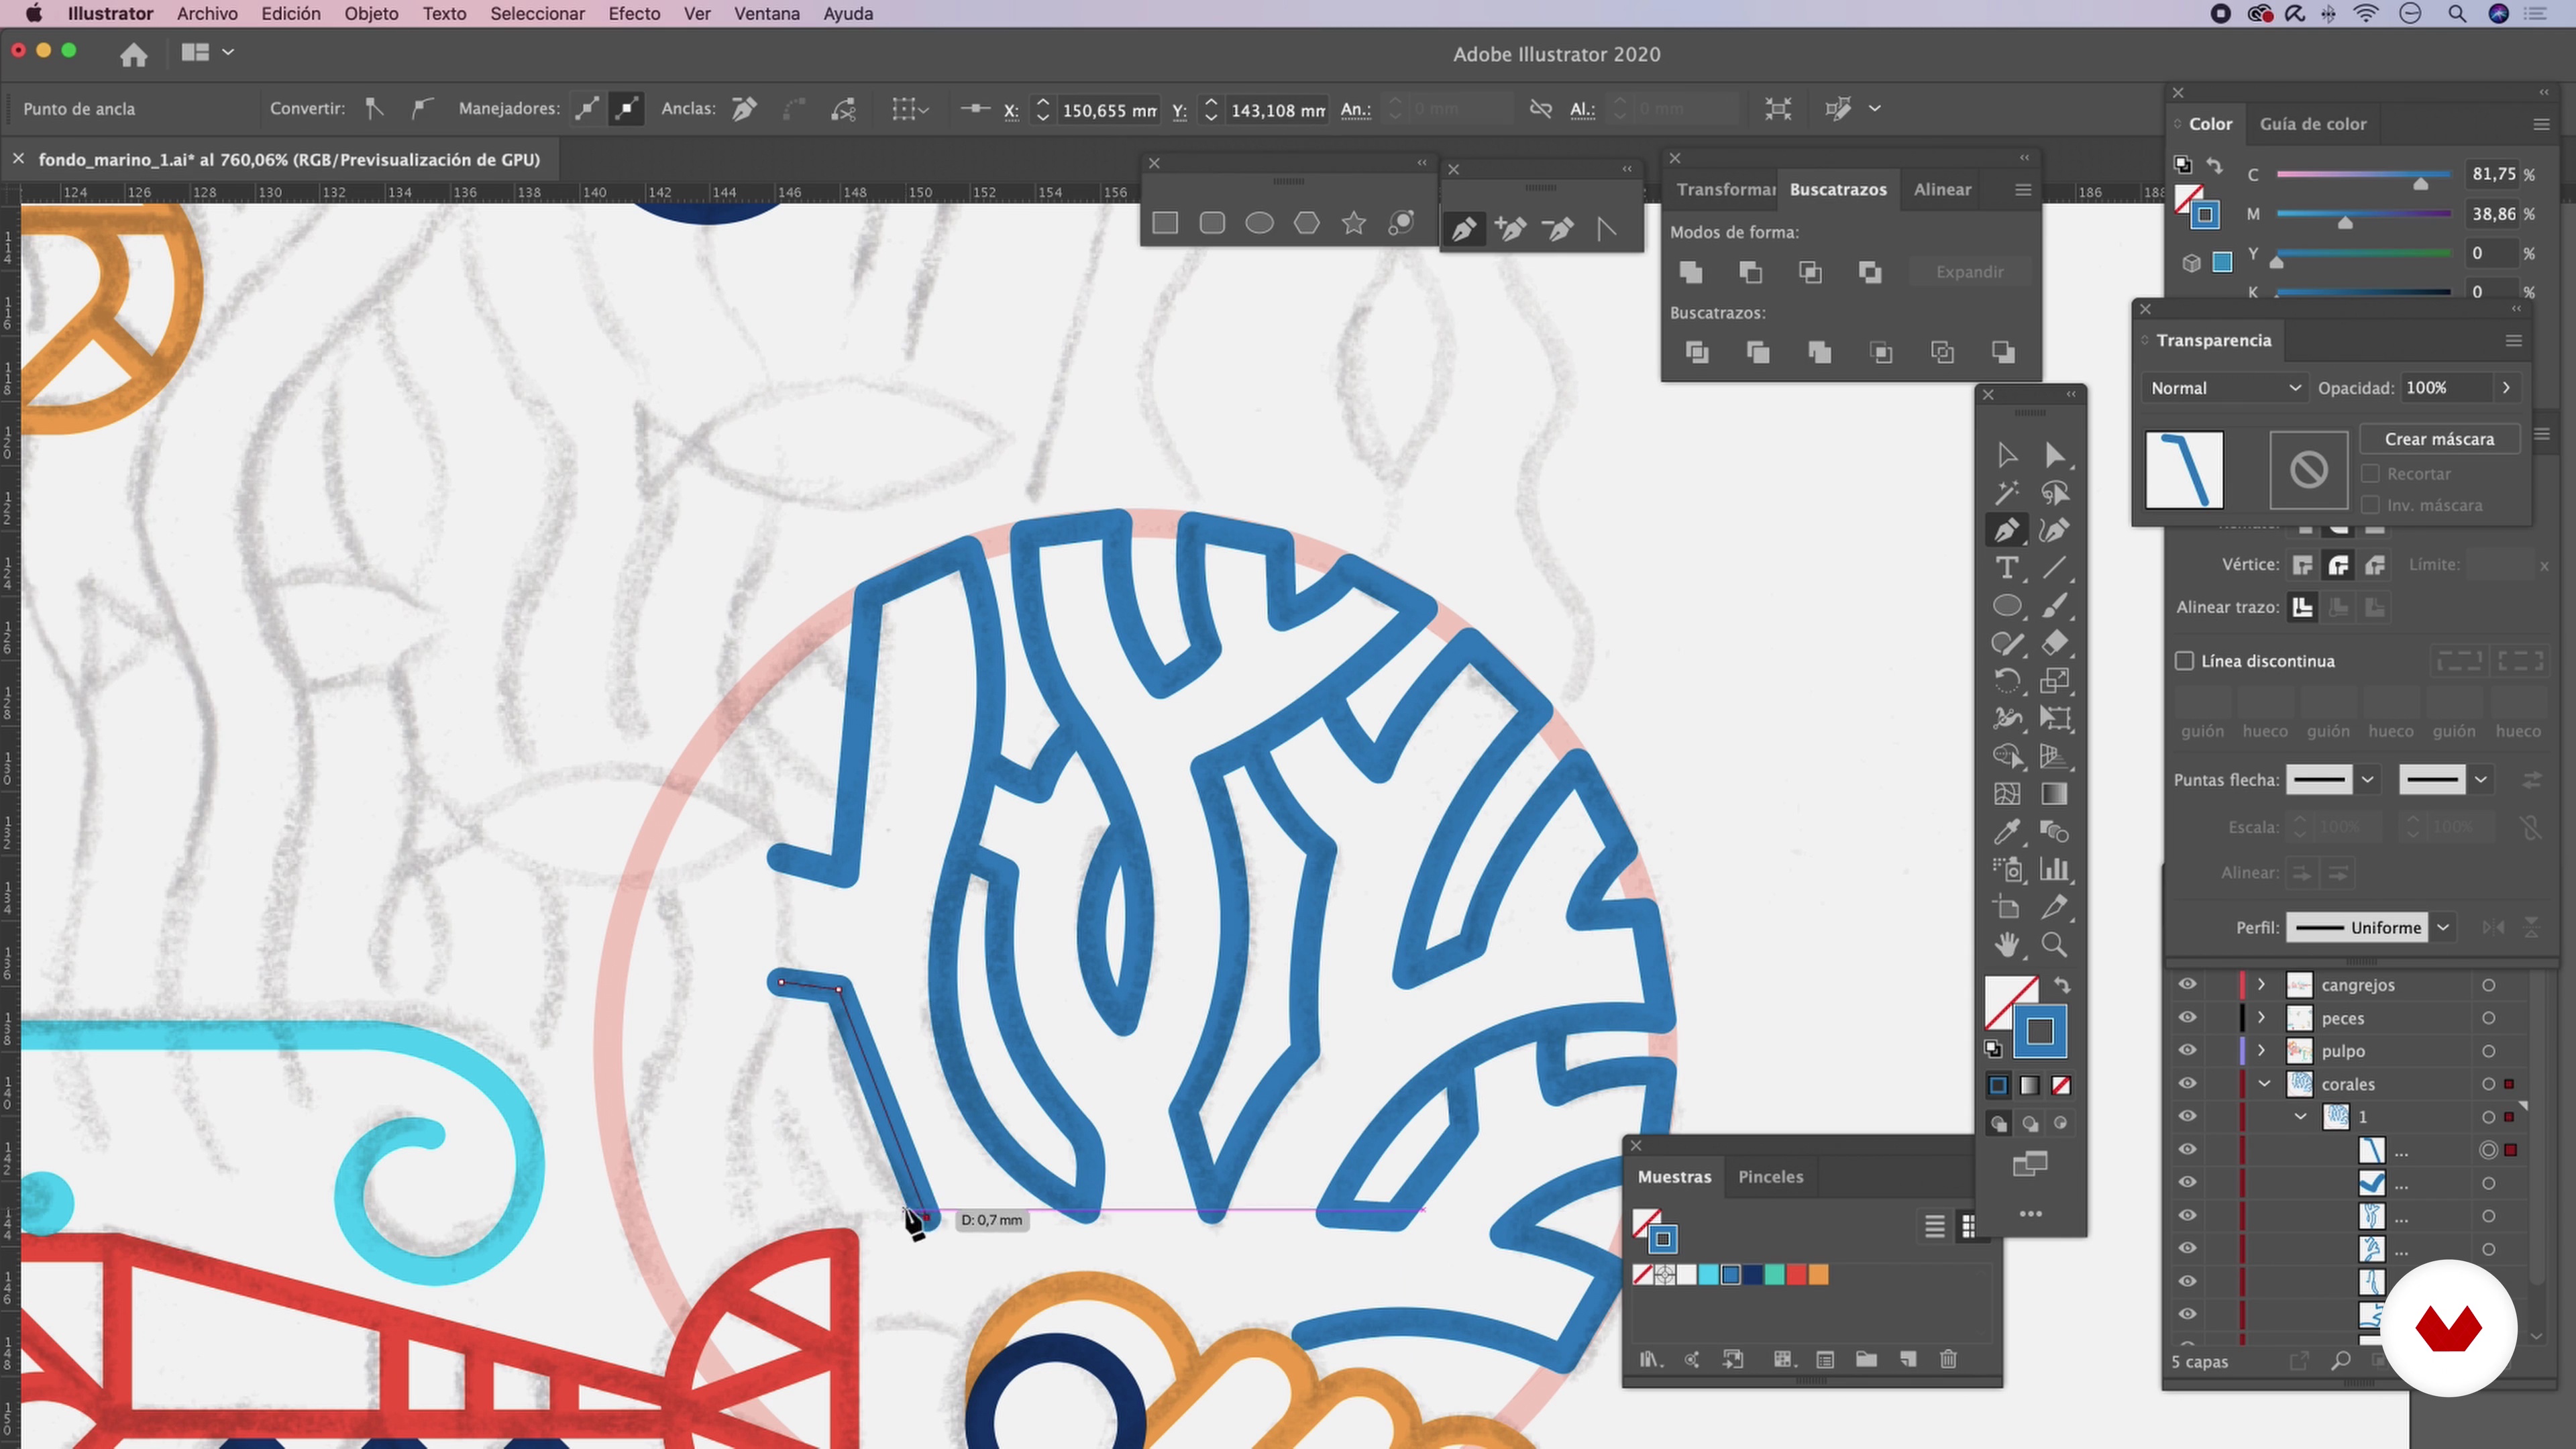Screen dimensions: 2576x1449
Task: Click the Unite shape mode icon
Action: [x=1691, y=272]
